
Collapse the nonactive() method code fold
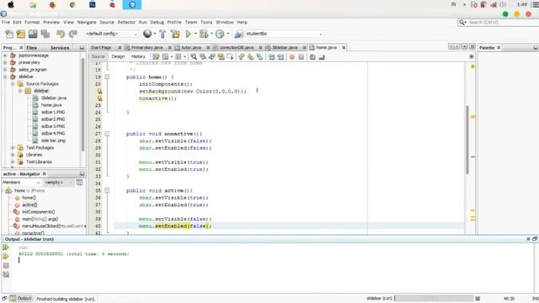click(x=107, y=134)
